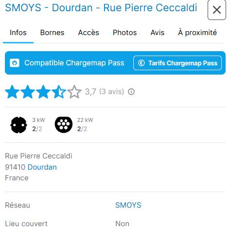Screen dimensions: 230x234
Task: Click the 3,7 (3 avis) rating text
Action: coord(105,92)
